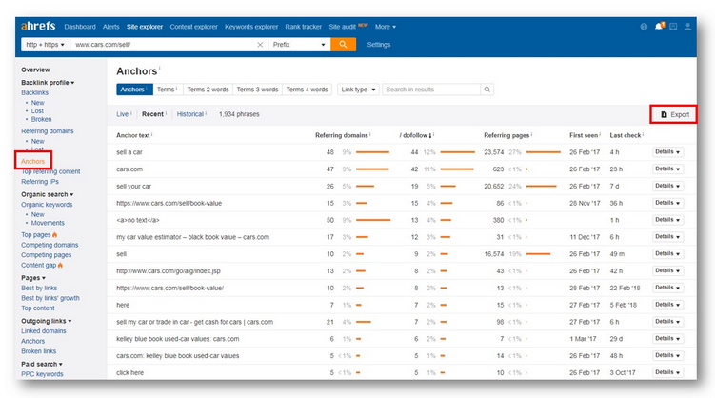Select the Anchors tab
The height and width of the screenshot is (398, 715).
pos(134,90)
